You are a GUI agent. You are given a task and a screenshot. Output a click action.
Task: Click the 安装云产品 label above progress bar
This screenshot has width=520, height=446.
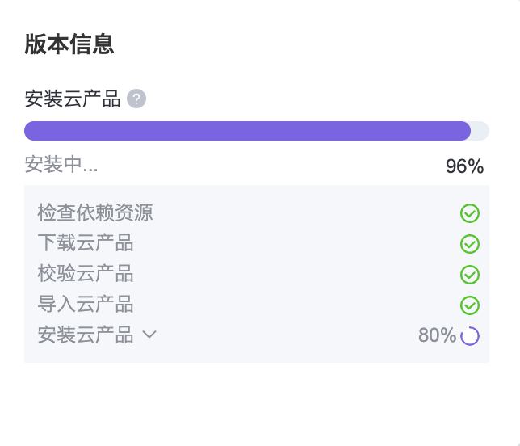pyautogui.click(x=73, y=99)
